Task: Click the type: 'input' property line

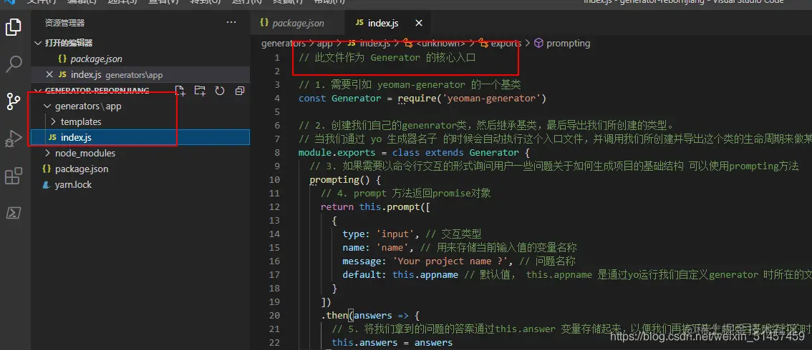Action: pyautogui.click(x=381, y=234)
